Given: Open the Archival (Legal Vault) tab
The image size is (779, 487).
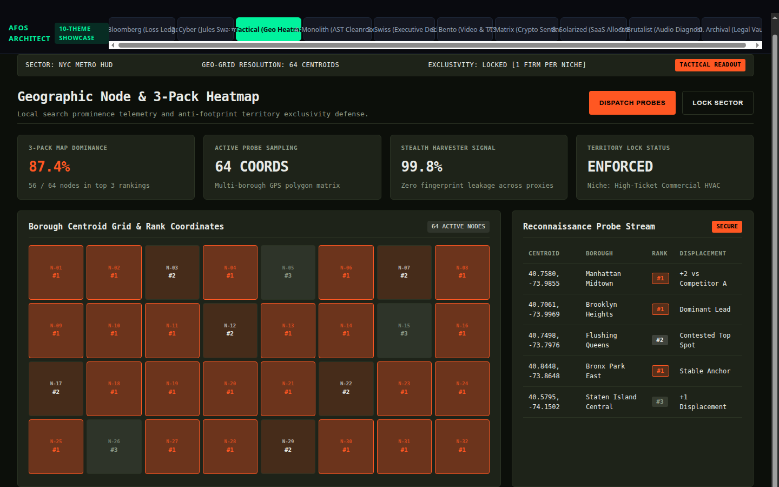Looking at the screenshot, I should click(x=732, y=29).
